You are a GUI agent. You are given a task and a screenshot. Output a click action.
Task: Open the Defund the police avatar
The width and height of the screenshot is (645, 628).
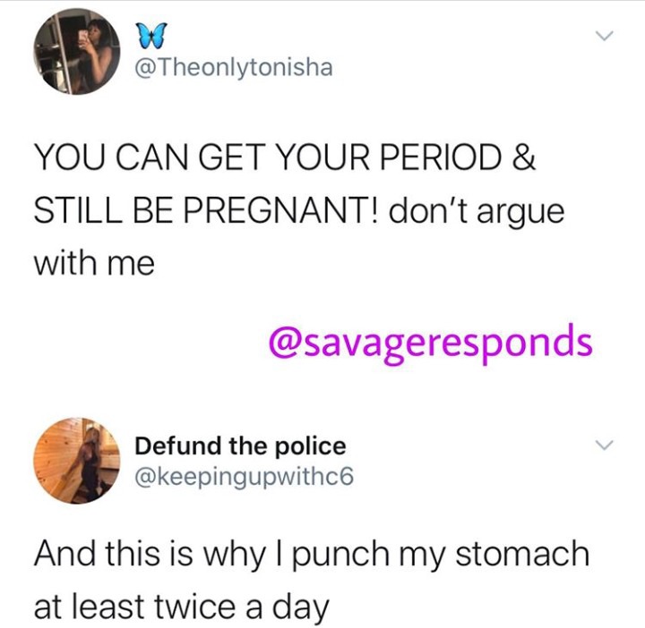(76, 461)
